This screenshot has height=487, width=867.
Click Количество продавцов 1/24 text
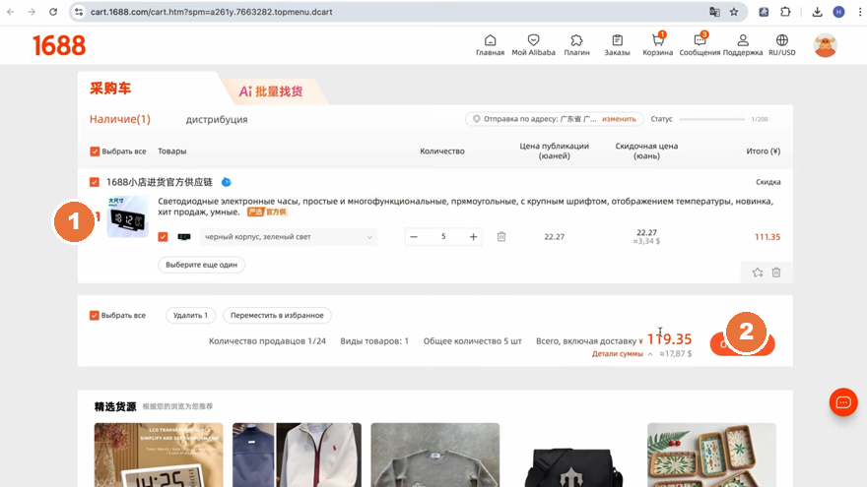[267, 341]
